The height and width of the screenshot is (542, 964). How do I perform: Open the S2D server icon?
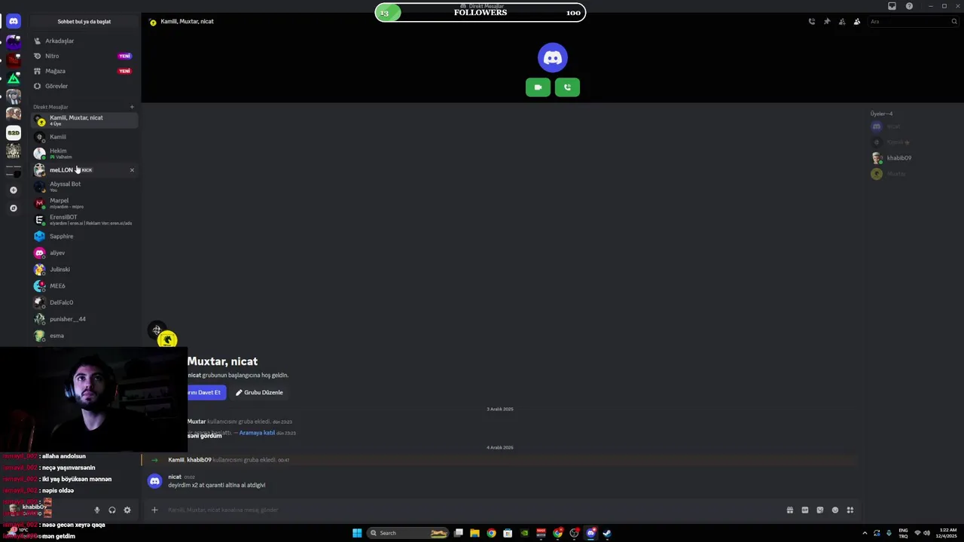pyautogui.click(x=14, y=132)
